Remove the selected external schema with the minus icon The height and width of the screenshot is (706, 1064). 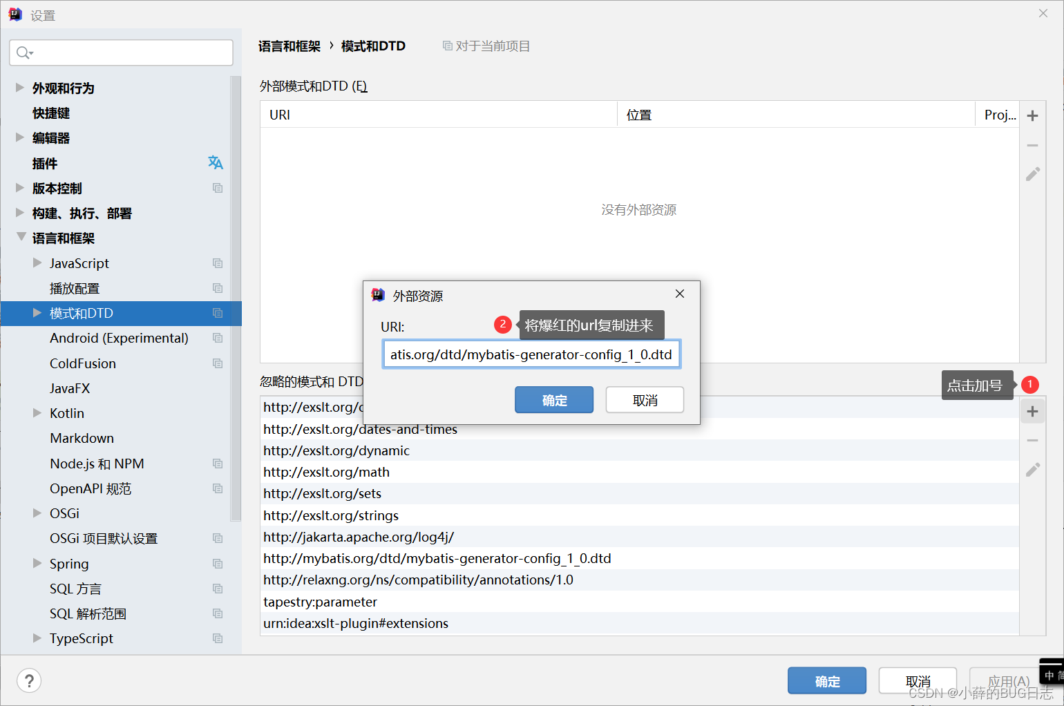click(x=1032, y=145)
